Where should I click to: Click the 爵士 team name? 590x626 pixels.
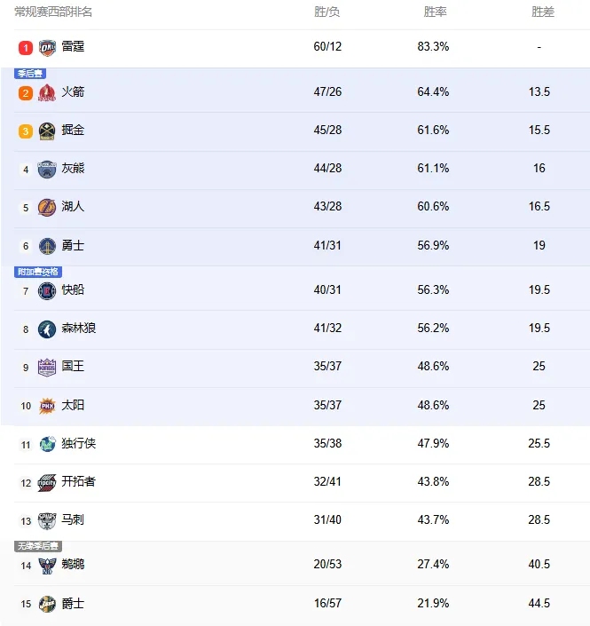(x=73, y=603)
